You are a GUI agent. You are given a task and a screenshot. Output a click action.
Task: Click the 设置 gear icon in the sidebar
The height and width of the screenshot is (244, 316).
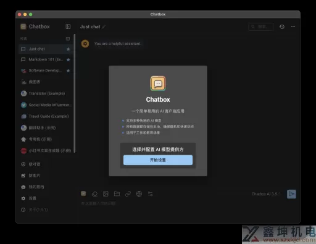coord(23,198)
